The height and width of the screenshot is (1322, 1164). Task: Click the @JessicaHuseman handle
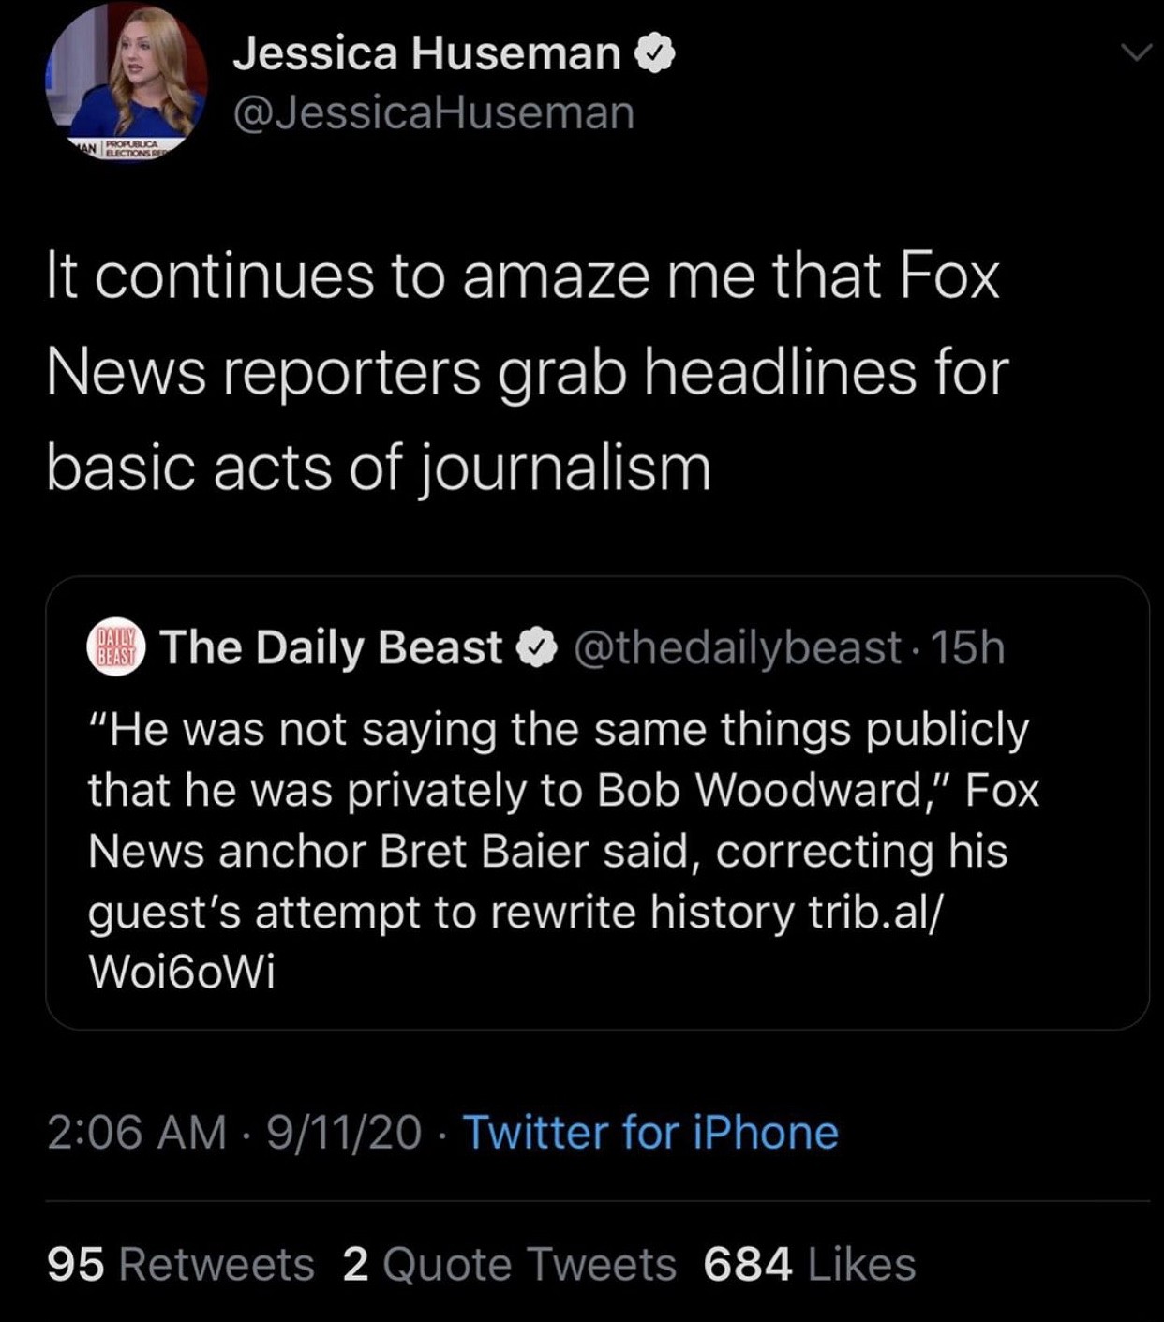tap(433, 113)
